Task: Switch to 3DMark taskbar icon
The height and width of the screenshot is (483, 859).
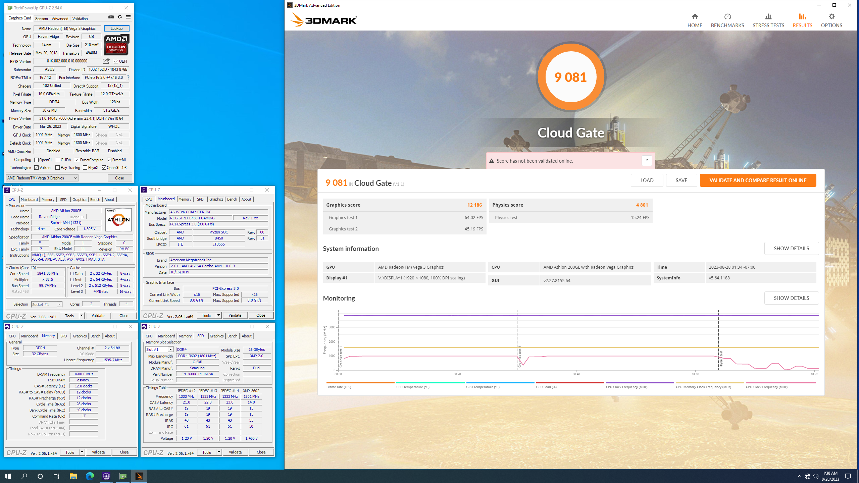Action: click(x=139, y=476)
